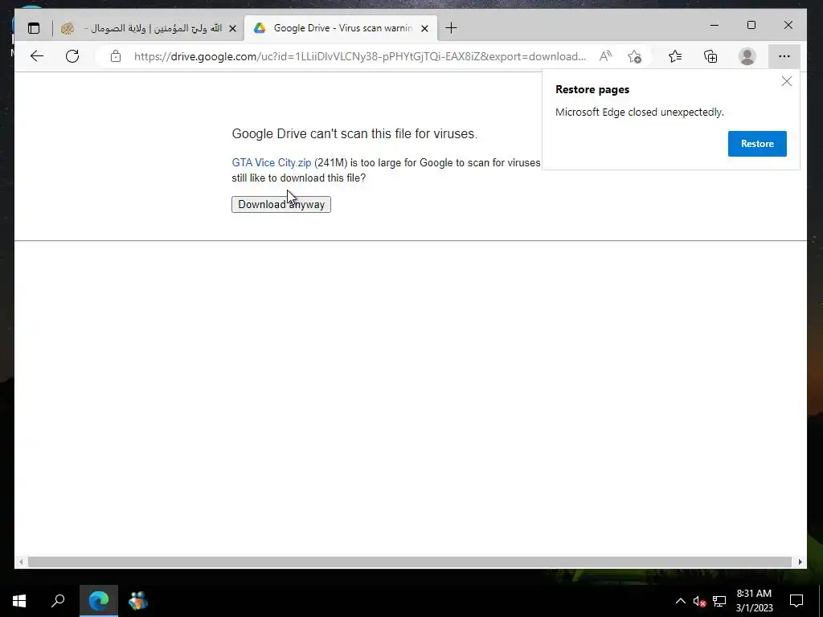Show hidden system tray icons
Screen dimensions: 823x617
click(x=680, y=601)
